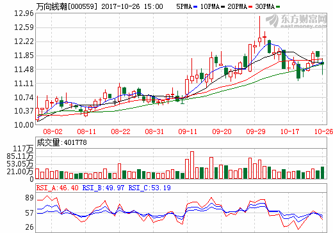Click the 12.22 price axis label

point(24,41)
